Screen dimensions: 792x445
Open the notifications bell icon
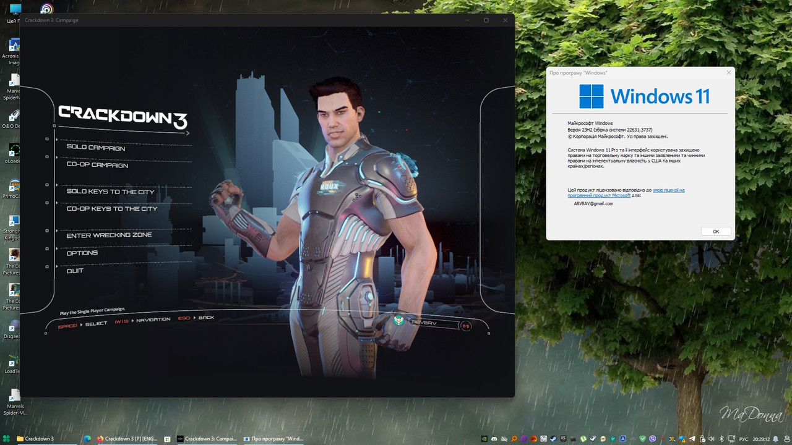tap(775, 439)
